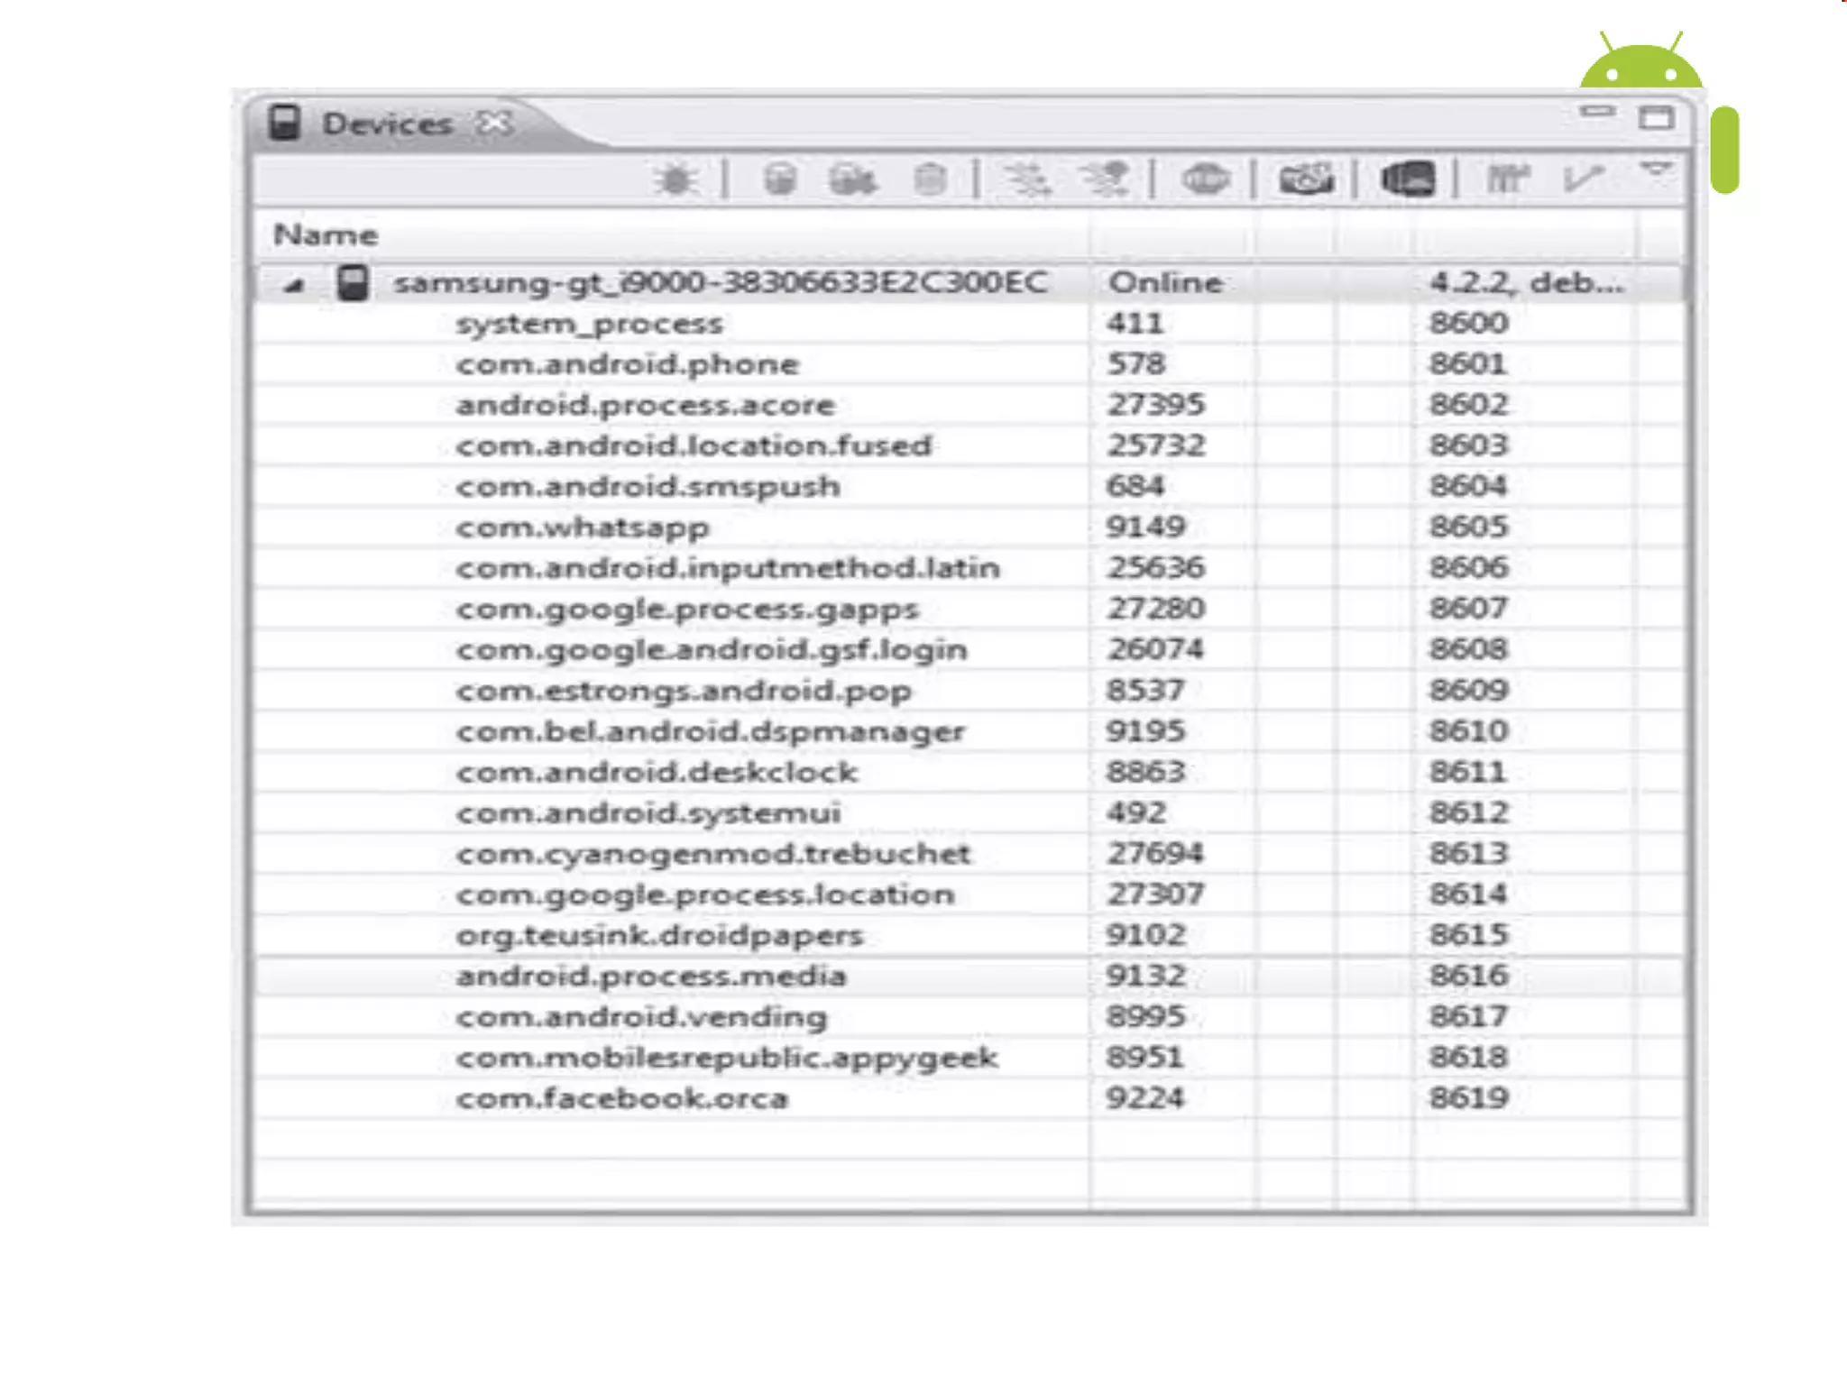Click the Name column header
This screenshot has height=1385, width=1847.
(x=326, y=235)
